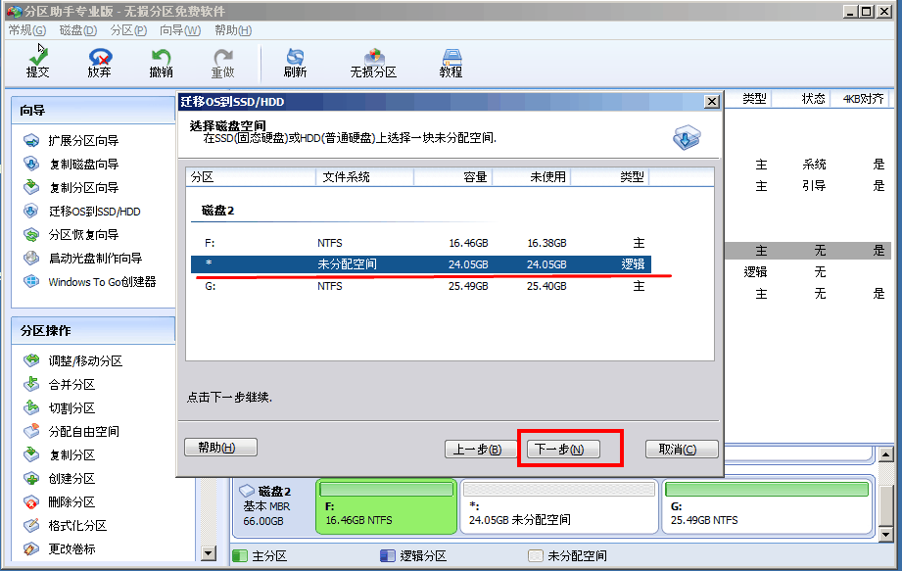Click the green 主分区 legend swatch
This screenshot has height=571, width=902.
(242, 555)
